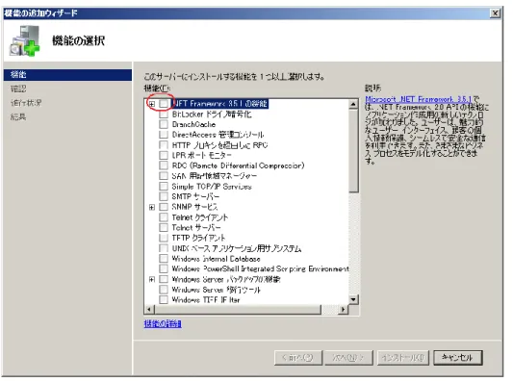The width and height of the screenshot is (513, 382).
Task: Select the Confirmation step in sidebar
Action: tap(18, 89)
